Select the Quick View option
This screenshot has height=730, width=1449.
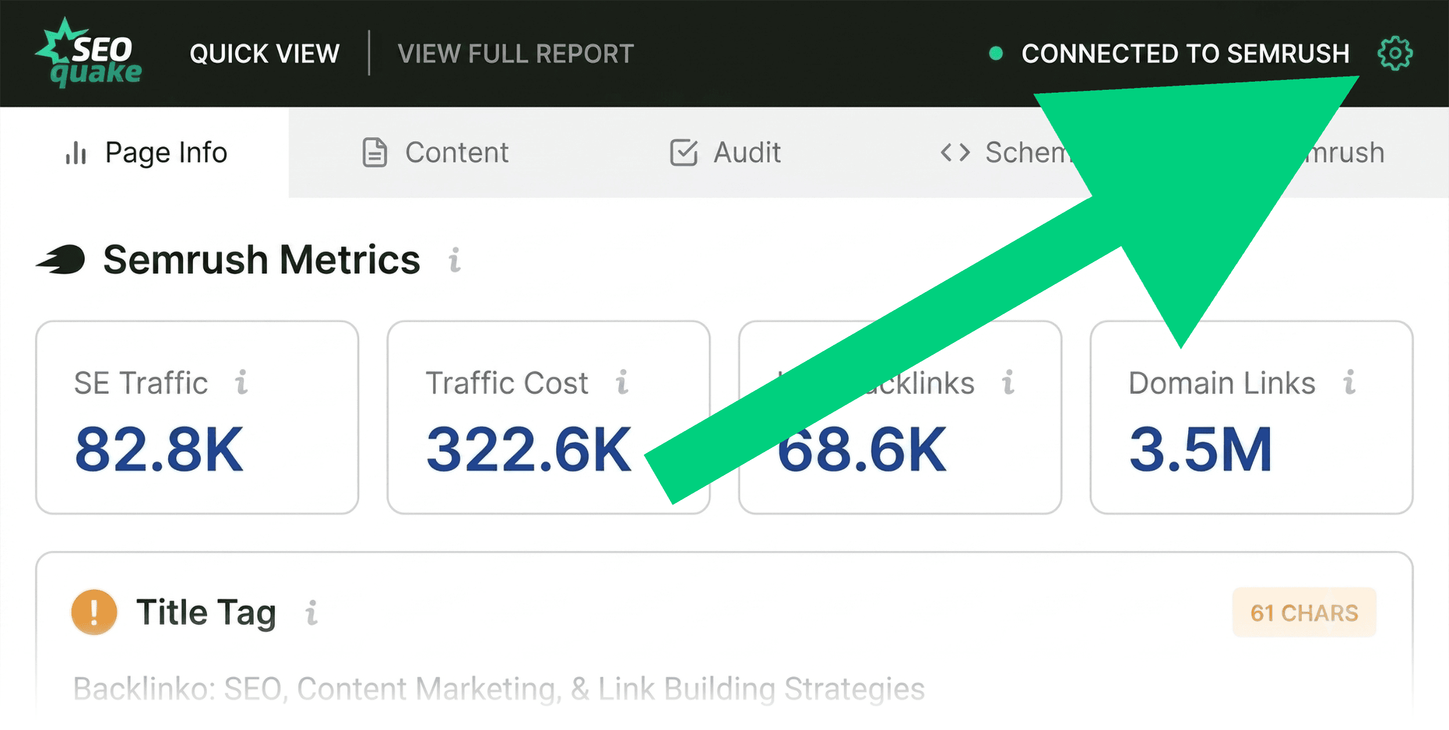click(264, 54)
